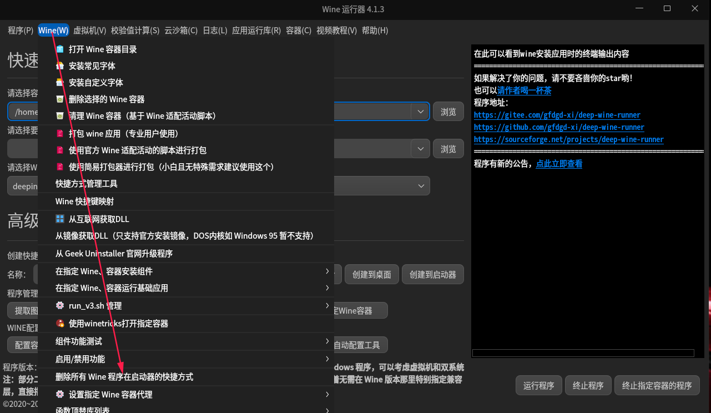The image size is (711, 413).
Task: Click the 清理 Wine 容器 trash icon
Action: pyautogui.click(x=60, y=116)
